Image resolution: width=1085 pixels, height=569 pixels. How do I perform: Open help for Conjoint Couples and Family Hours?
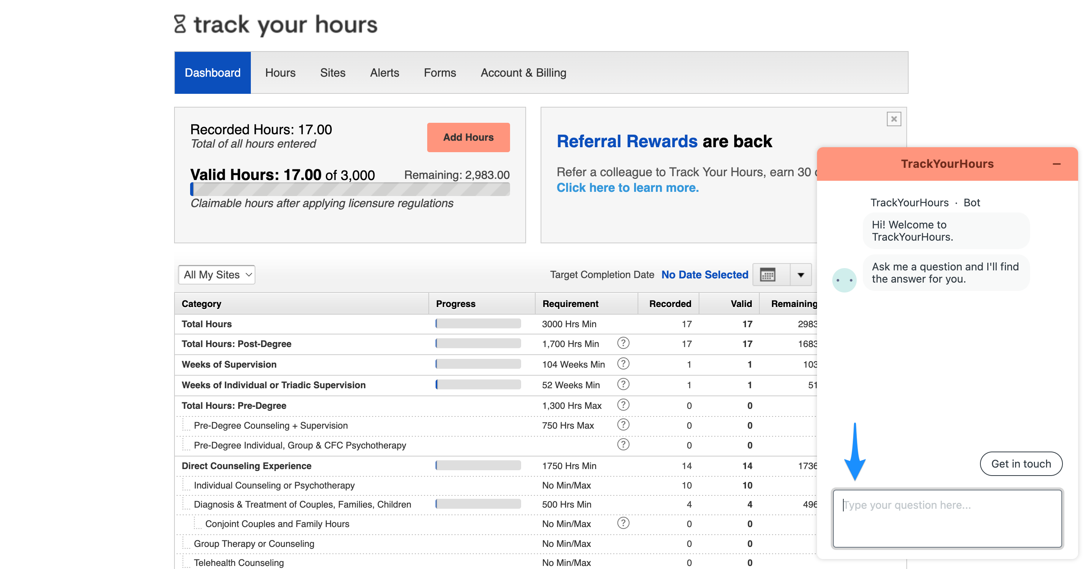tap(623, 523)
